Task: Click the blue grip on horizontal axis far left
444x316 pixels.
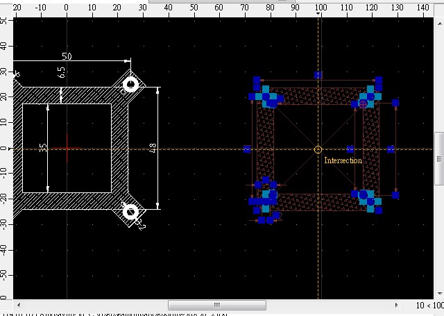Action: (x=247, y=149)
